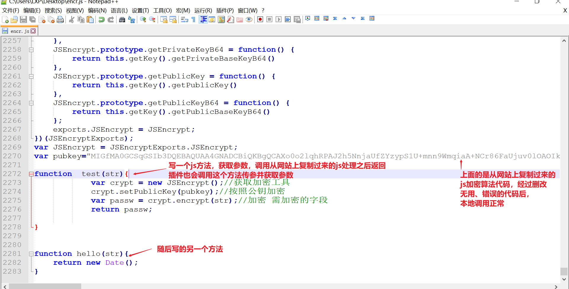This screenshot has height=289, width=569.
Task: Click the Paste clipboard icon
Action: point(90,20)
